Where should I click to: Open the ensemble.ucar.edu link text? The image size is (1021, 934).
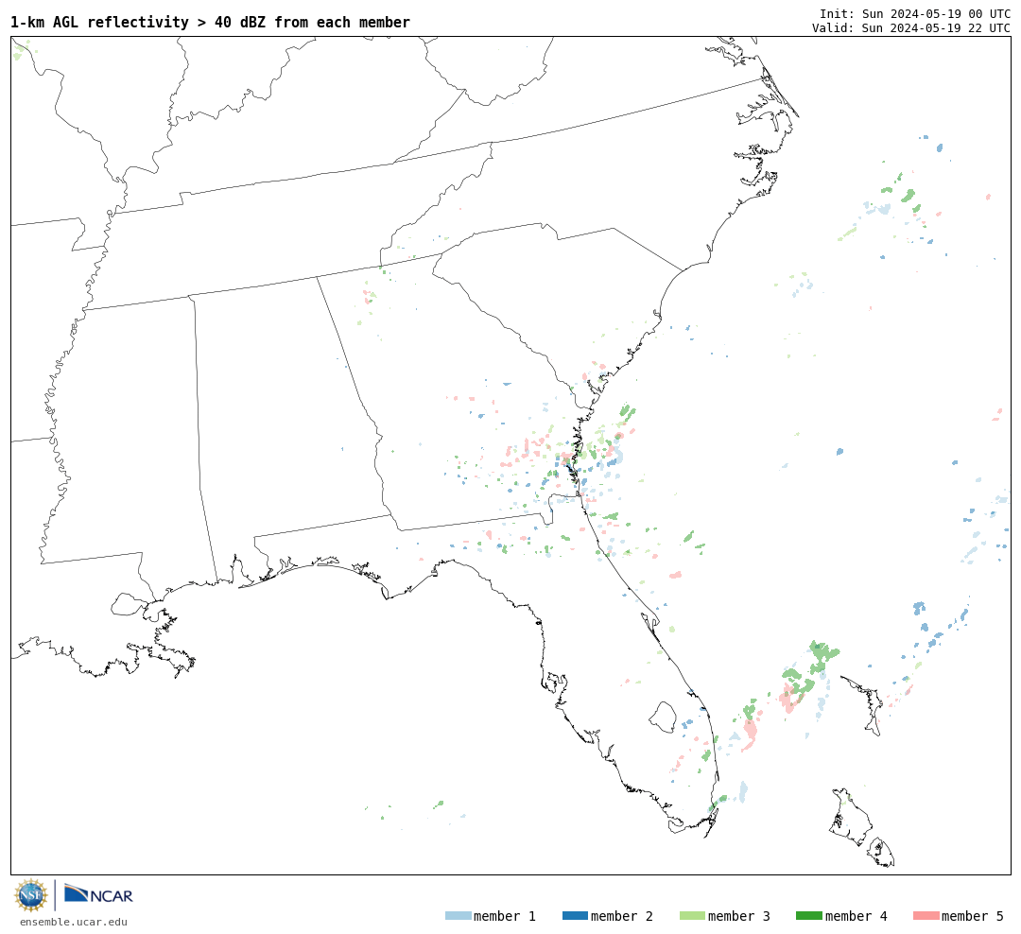click(74, 922)
